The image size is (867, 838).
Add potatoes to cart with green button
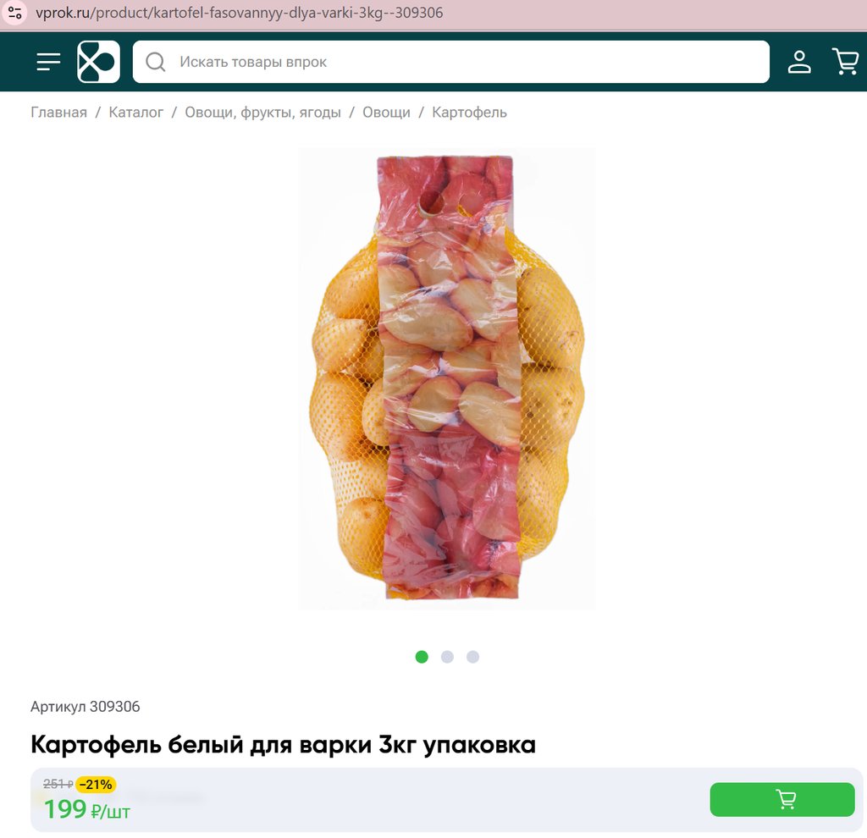click(x=781, y=799)
